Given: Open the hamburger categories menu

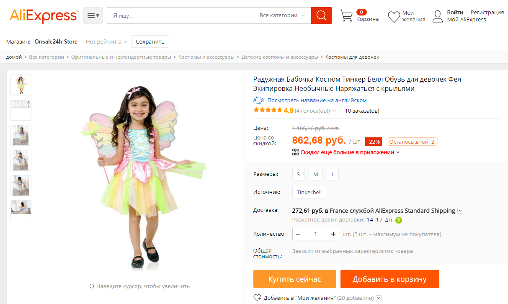Looking at the screenshot, I should click(93, 15).
